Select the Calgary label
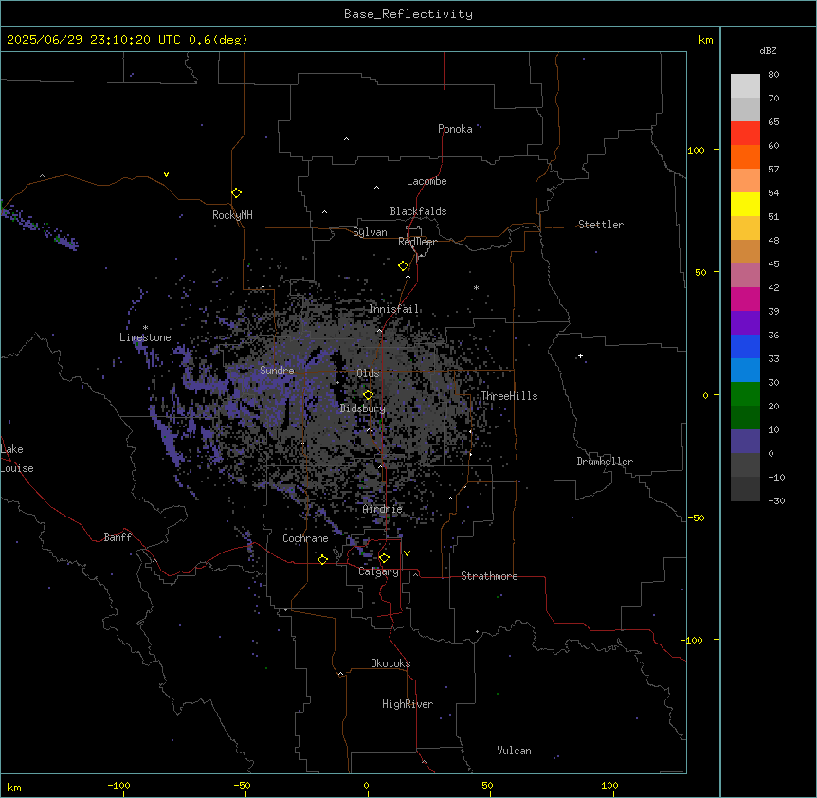The height and width of the screenshot is (798, 817). [x=378, y=571]
